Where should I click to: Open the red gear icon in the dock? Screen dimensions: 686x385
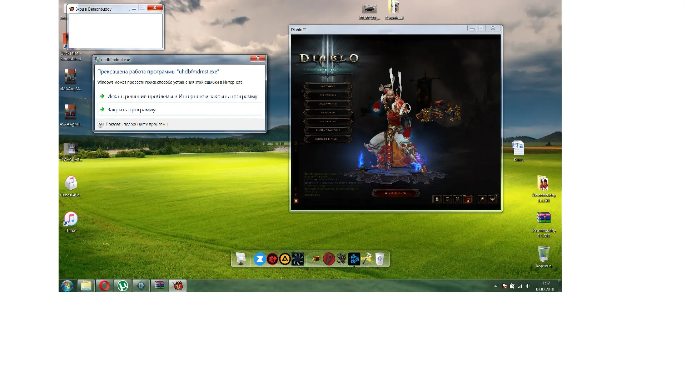coord(272,259)
